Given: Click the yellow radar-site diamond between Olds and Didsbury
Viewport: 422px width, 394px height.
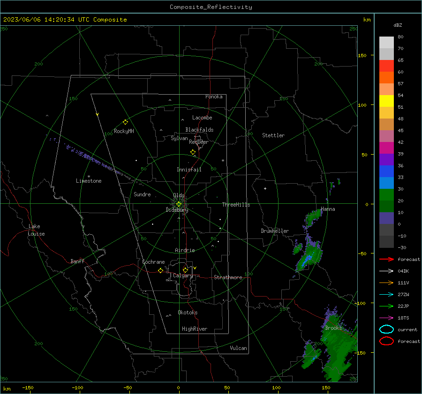Looking at the screenshot, I should pyautogui.click(x=179, y=204).
